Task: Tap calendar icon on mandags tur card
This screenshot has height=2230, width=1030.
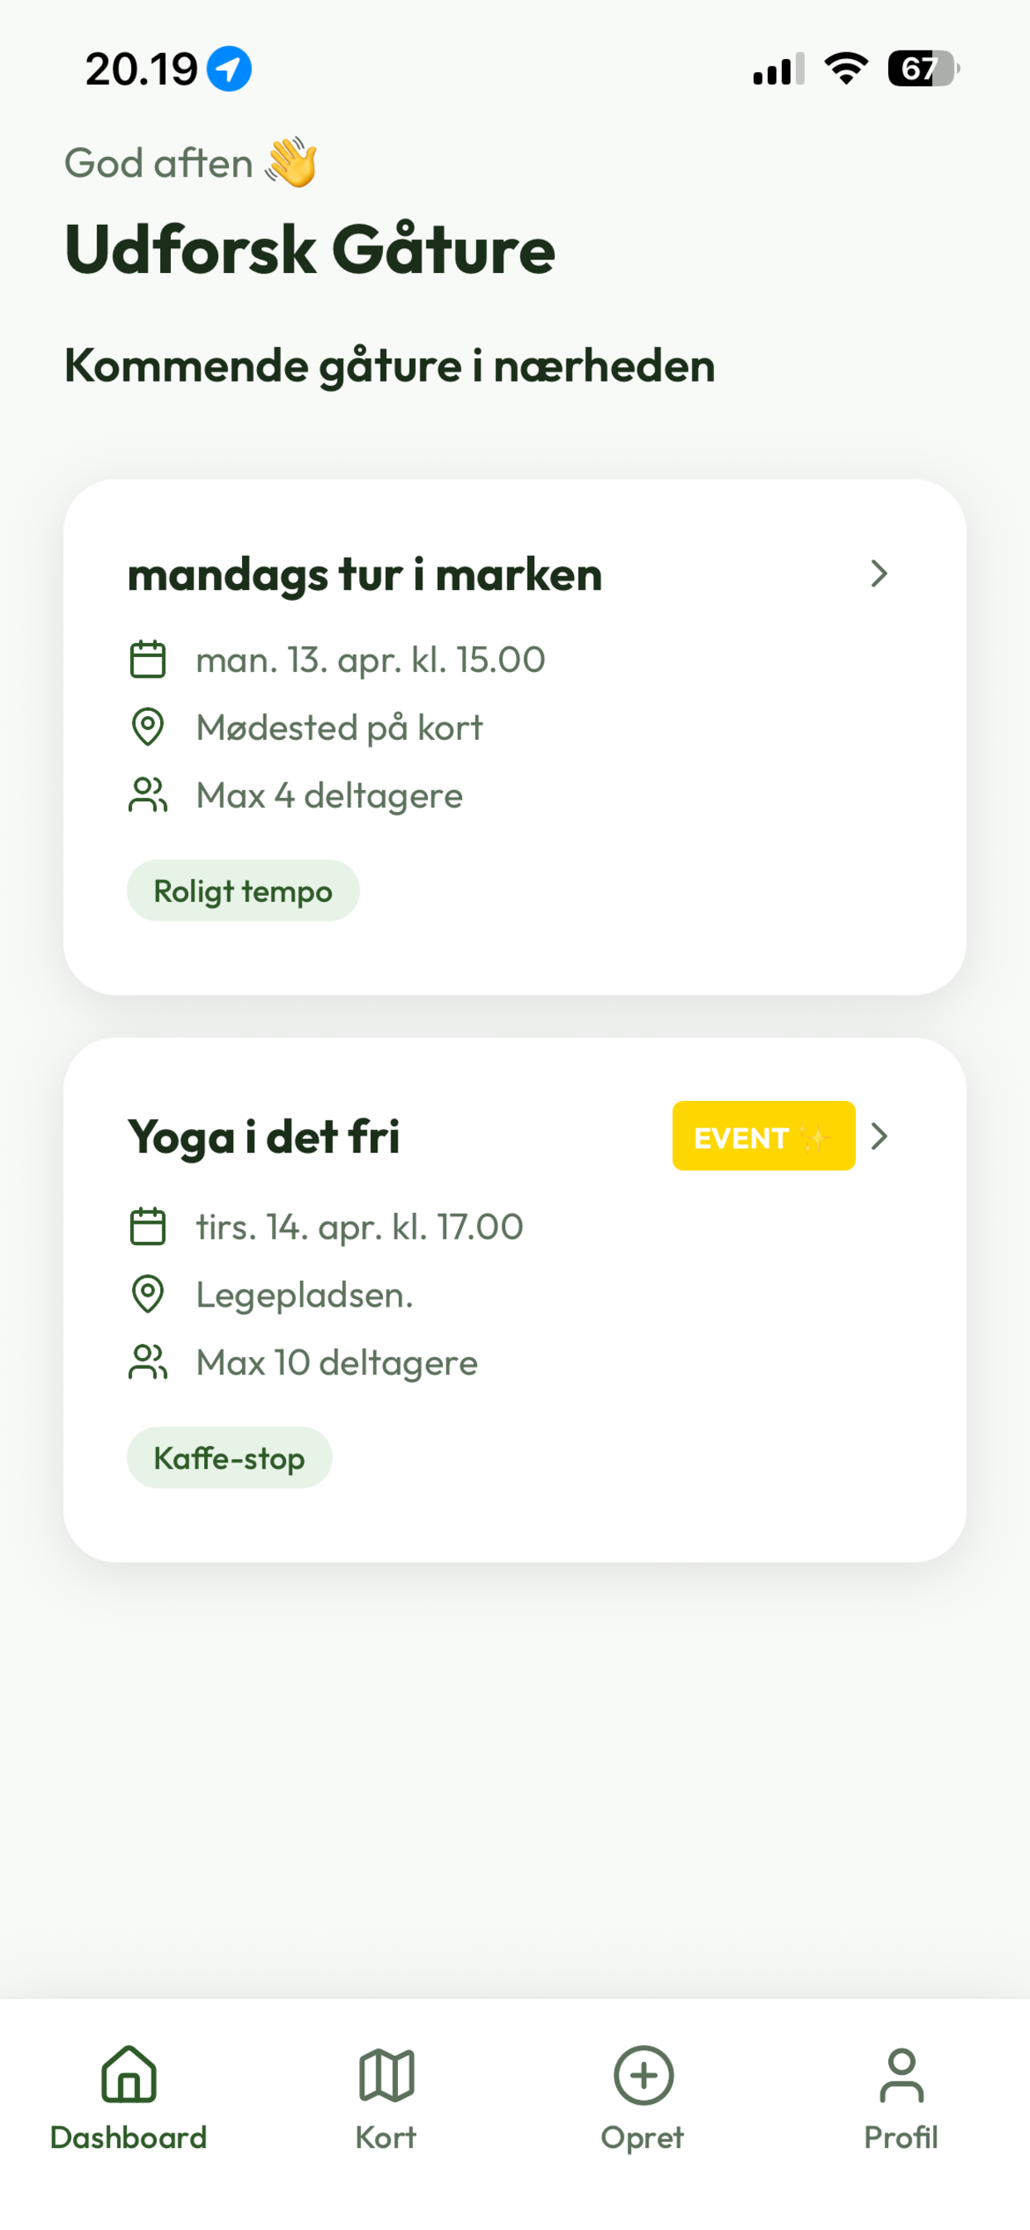Action: tap(148, 659)
